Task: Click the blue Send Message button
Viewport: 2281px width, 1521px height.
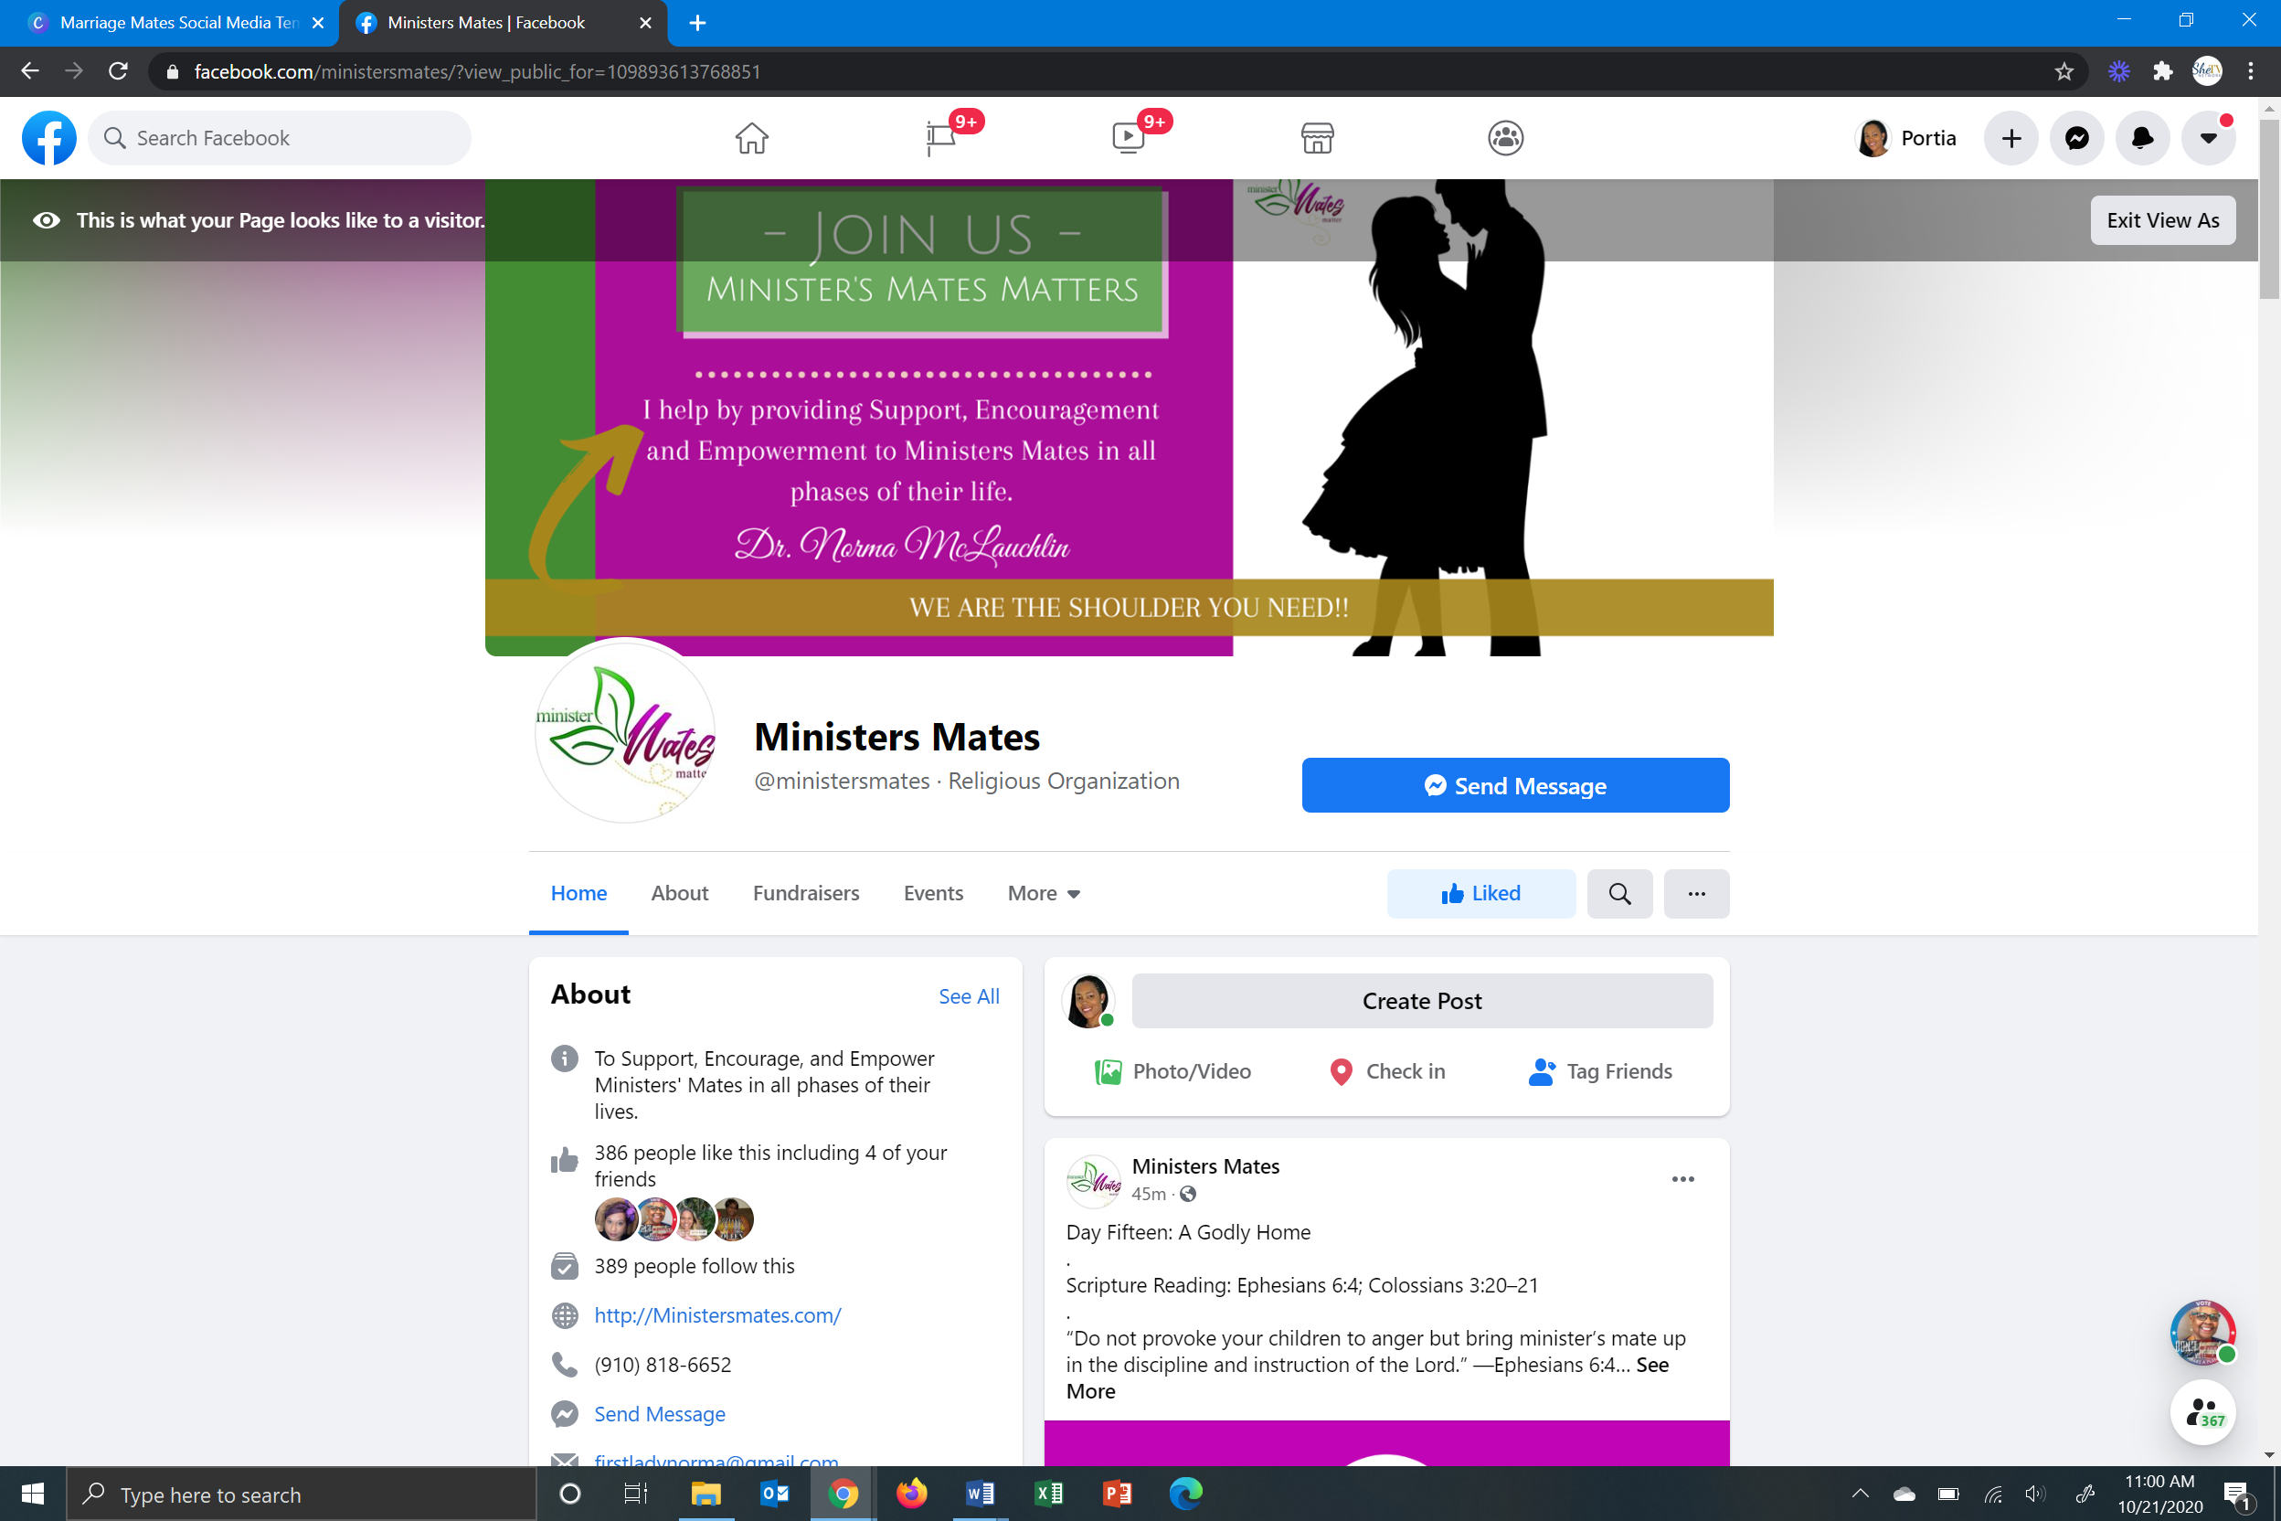Action: [1515, 786]
